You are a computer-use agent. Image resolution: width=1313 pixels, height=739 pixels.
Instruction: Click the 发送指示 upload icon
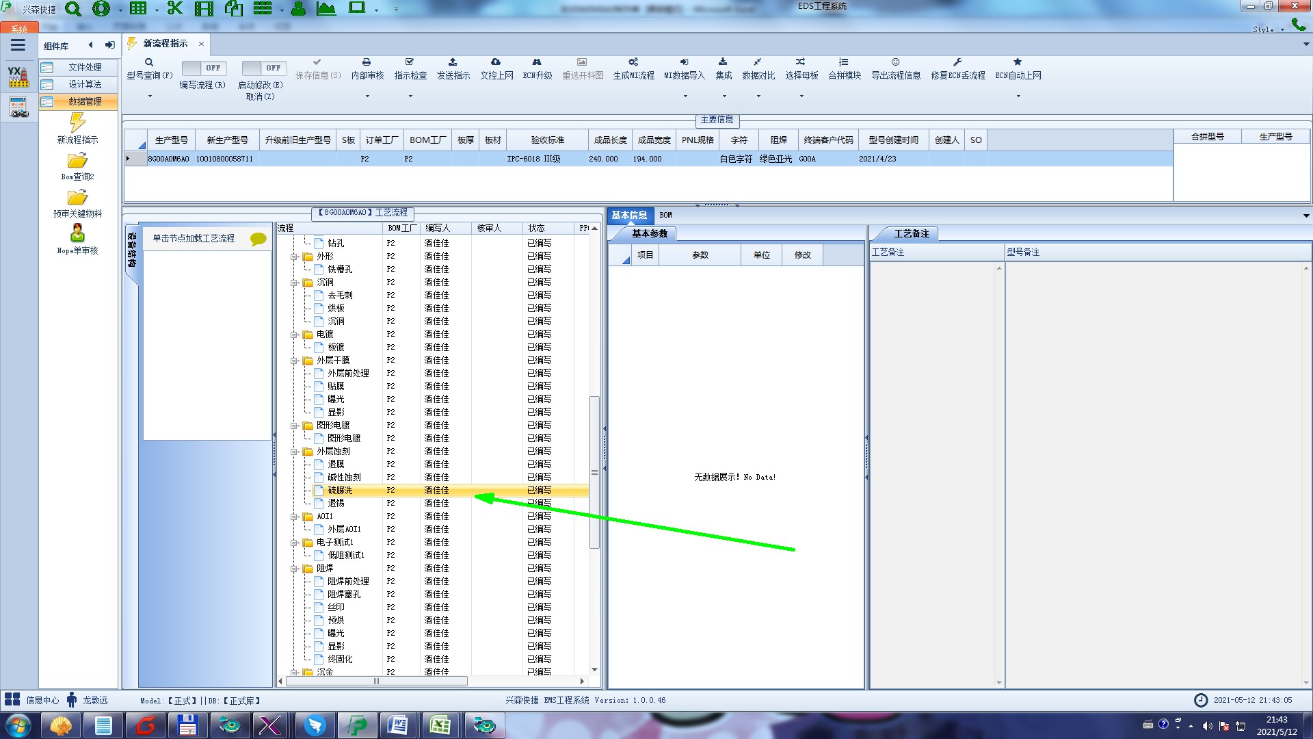(453, 62)
